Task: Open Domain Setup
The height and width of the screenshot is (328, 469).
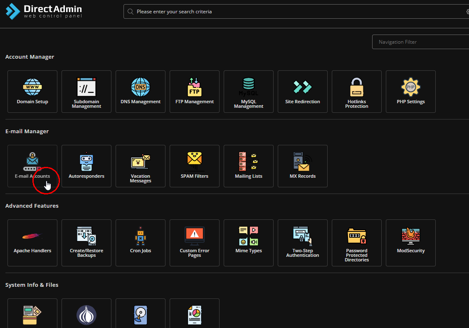Action: point(32,92)
